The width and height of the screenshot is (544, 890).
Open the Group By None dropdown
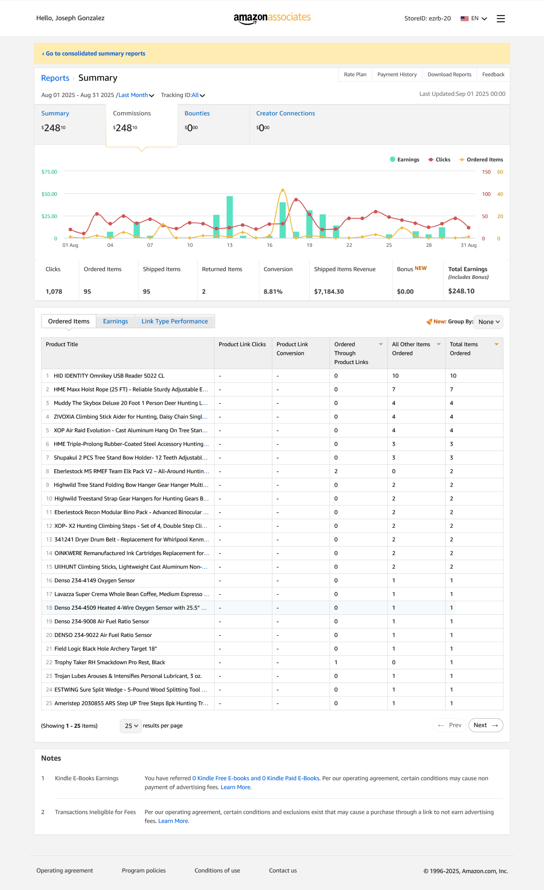tap(488, 322)
